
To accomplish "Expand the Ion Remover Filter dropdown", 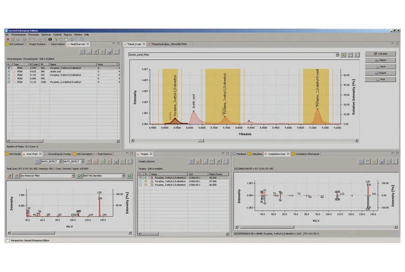I will (x=73, y=176).
